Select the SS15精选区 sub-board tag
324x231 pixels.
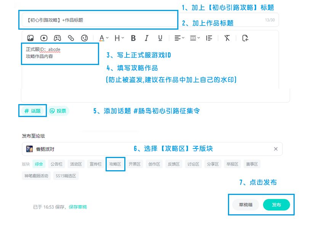pyautogui.click(x=66, y=176)
